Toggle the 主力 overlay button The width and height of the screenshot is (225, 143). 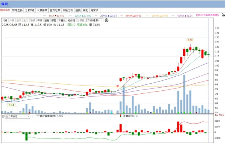coord(26,20)
